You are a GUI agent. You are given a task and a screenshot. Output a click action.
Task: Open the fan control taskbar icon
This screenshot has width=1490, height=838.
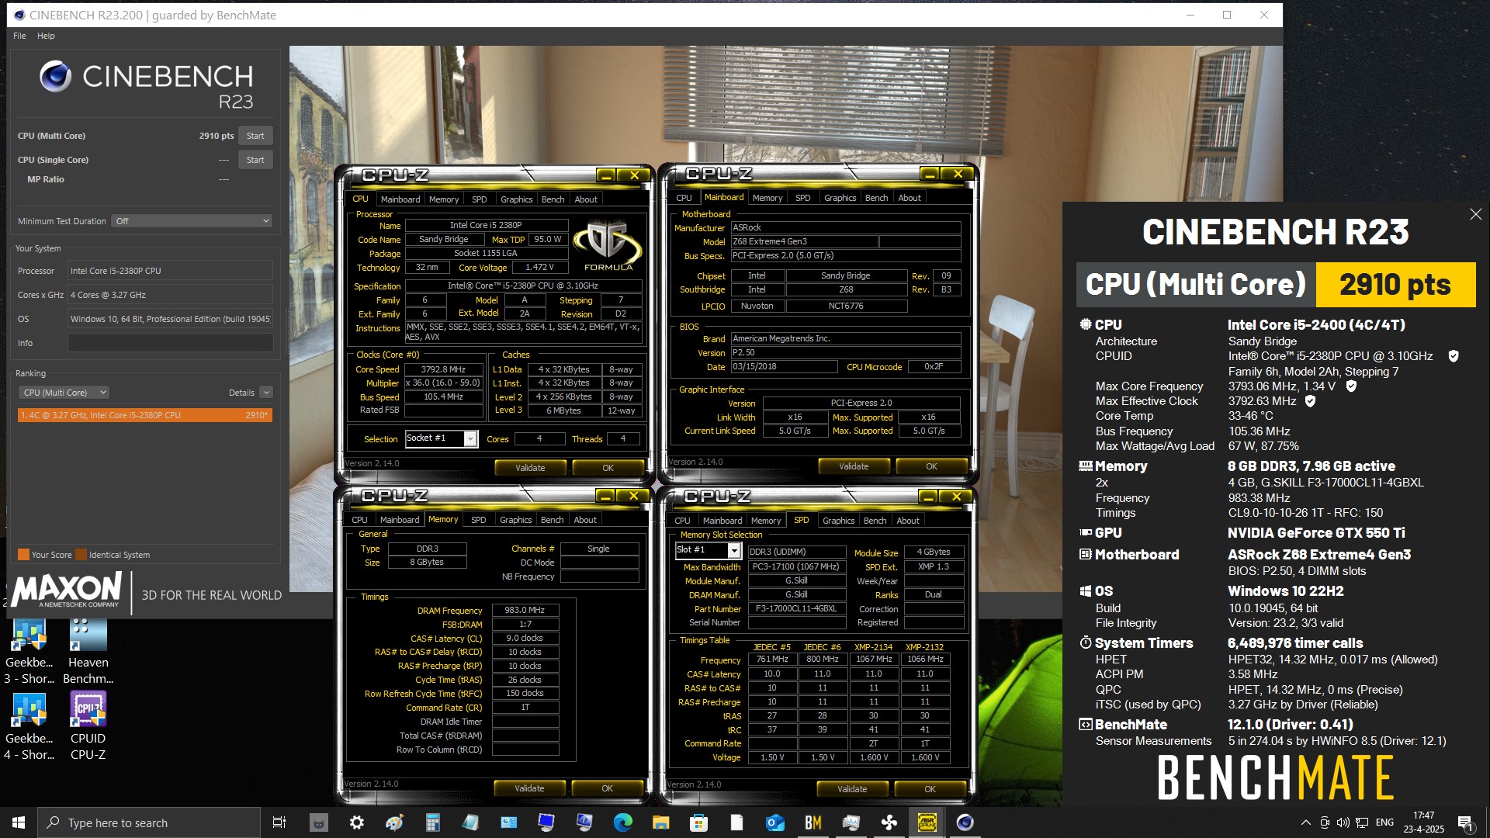(889, 822)
